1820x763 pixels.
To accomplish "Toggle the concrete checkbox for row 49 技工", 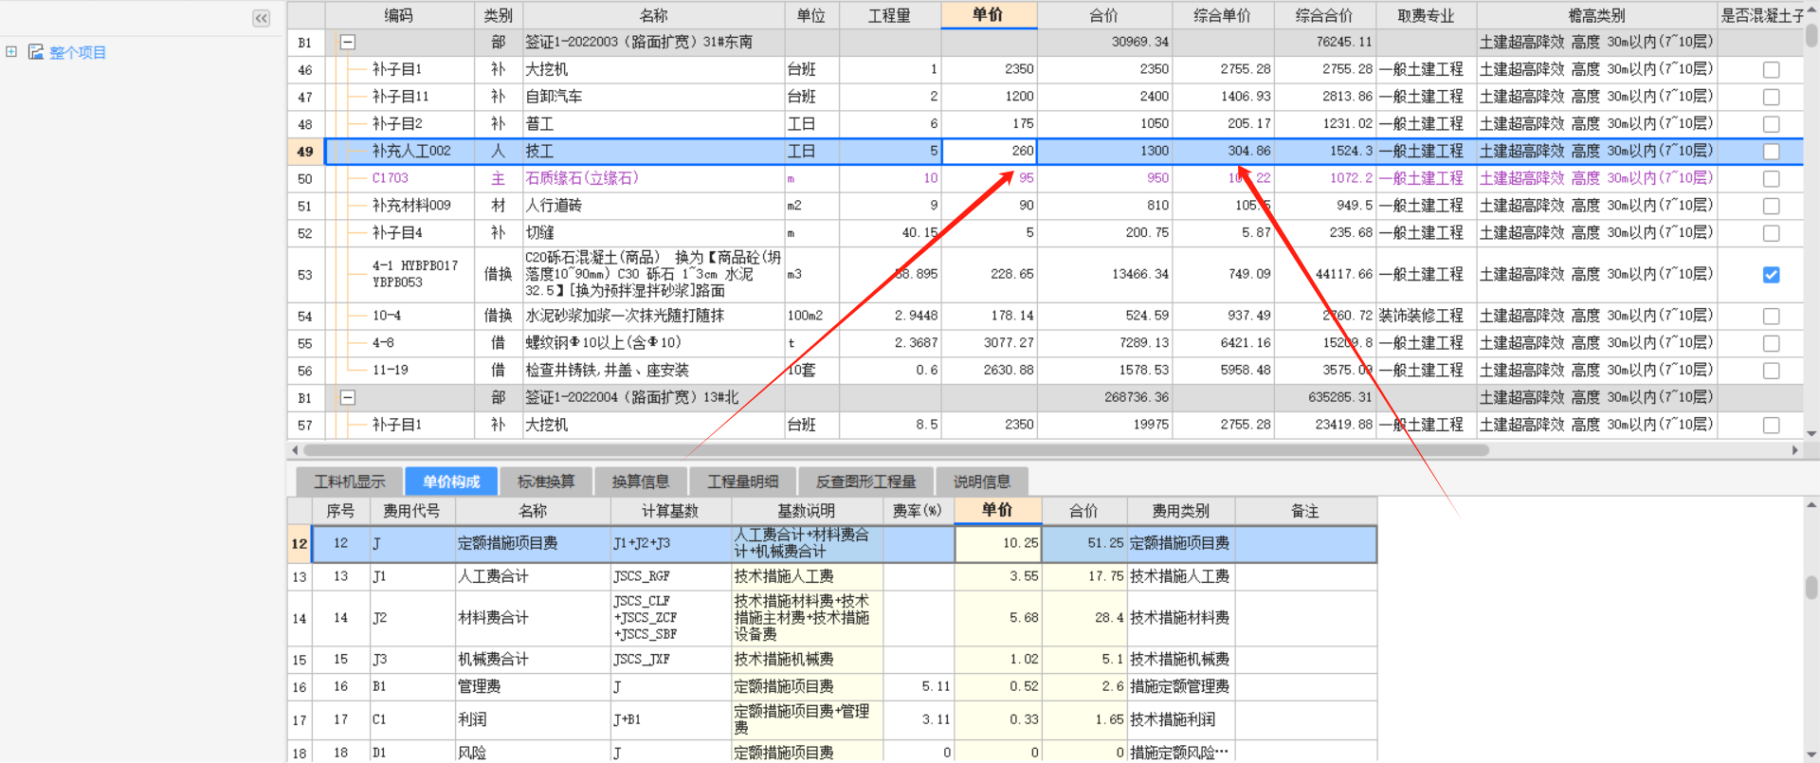I will (x=1771, y=152).
